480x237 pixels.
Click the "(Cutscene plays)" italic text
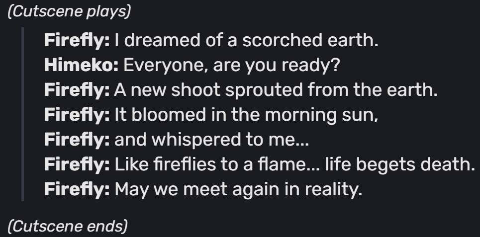point(70,12)
